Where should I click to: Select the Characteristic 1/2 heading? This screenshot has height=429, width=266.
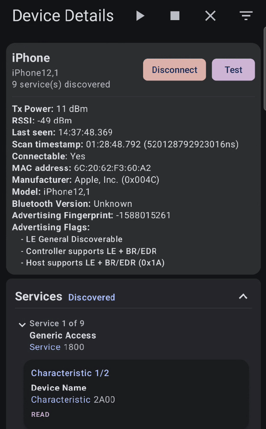[70, 373]
